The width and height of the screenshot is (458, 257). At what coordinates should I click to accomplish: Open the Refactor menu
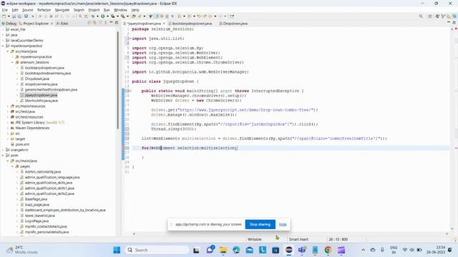(x=44, y=10)
